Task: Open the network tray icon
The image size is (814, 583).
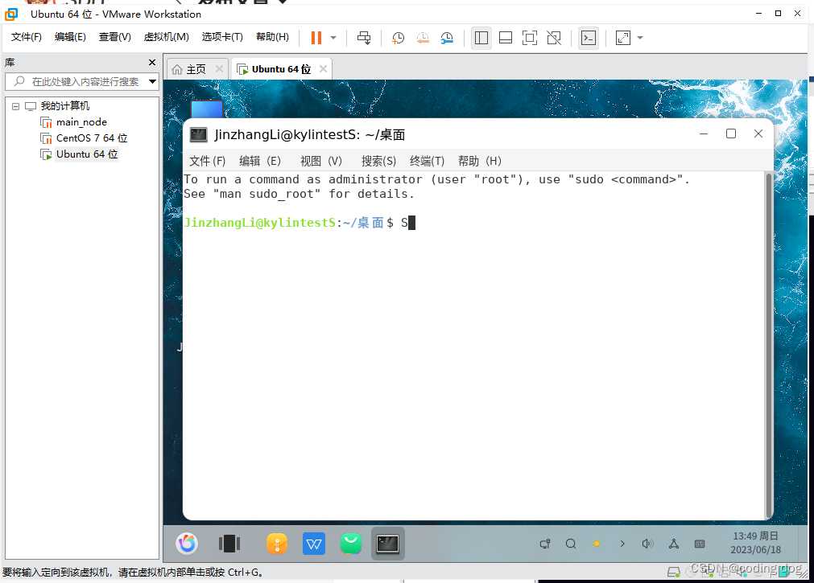Action: (x=674, y=544)
